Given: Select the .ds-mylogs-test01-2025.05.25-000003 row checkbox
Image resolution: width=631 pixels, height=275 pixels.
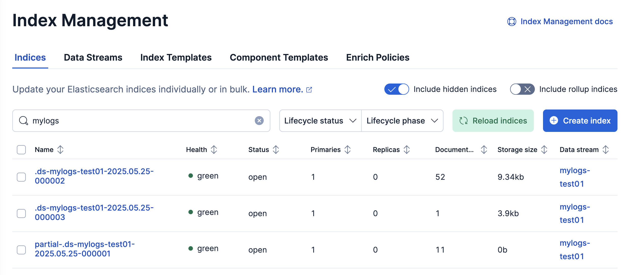Looking at the screenshot, I should pos(21,213).
